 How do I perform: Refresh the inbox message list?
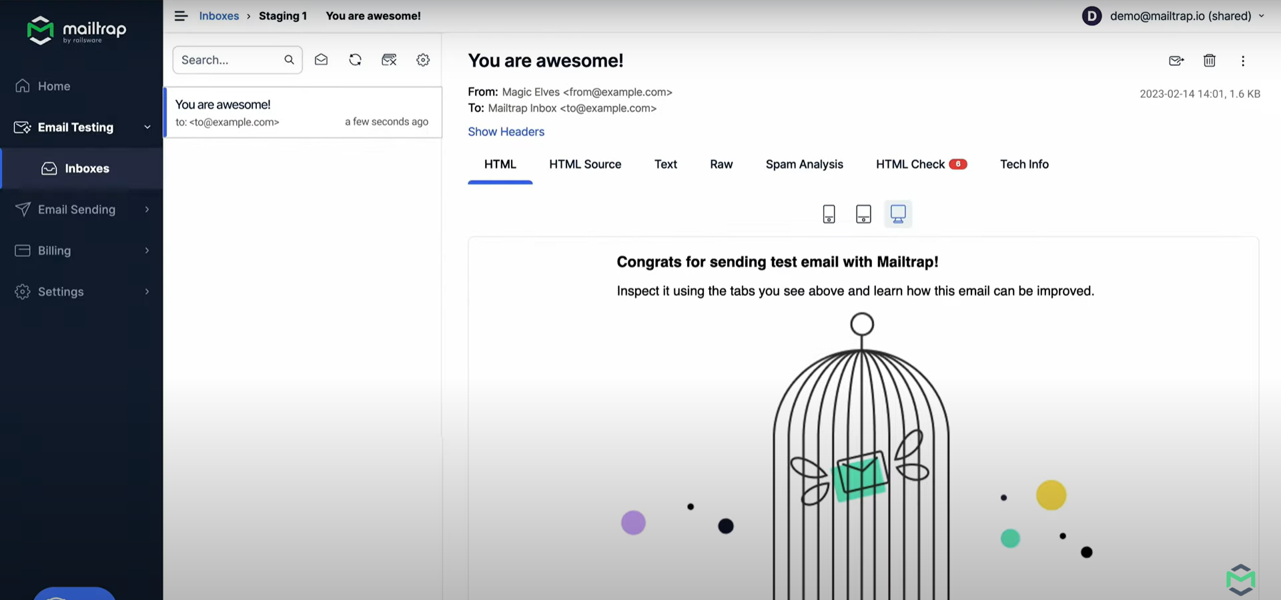coord(355,60)
